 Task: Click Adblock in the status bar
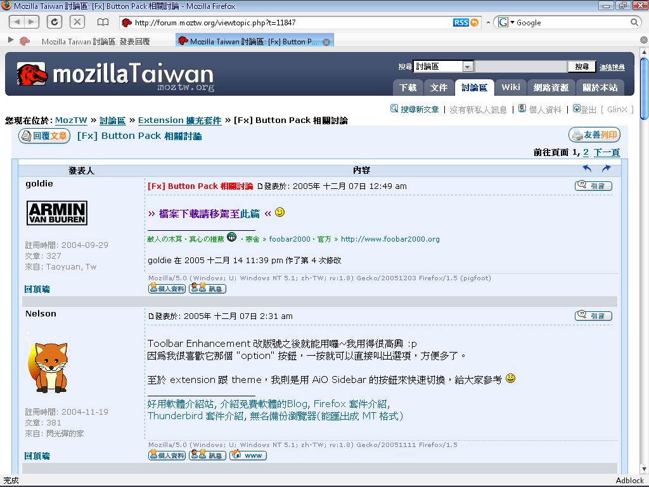629,481
